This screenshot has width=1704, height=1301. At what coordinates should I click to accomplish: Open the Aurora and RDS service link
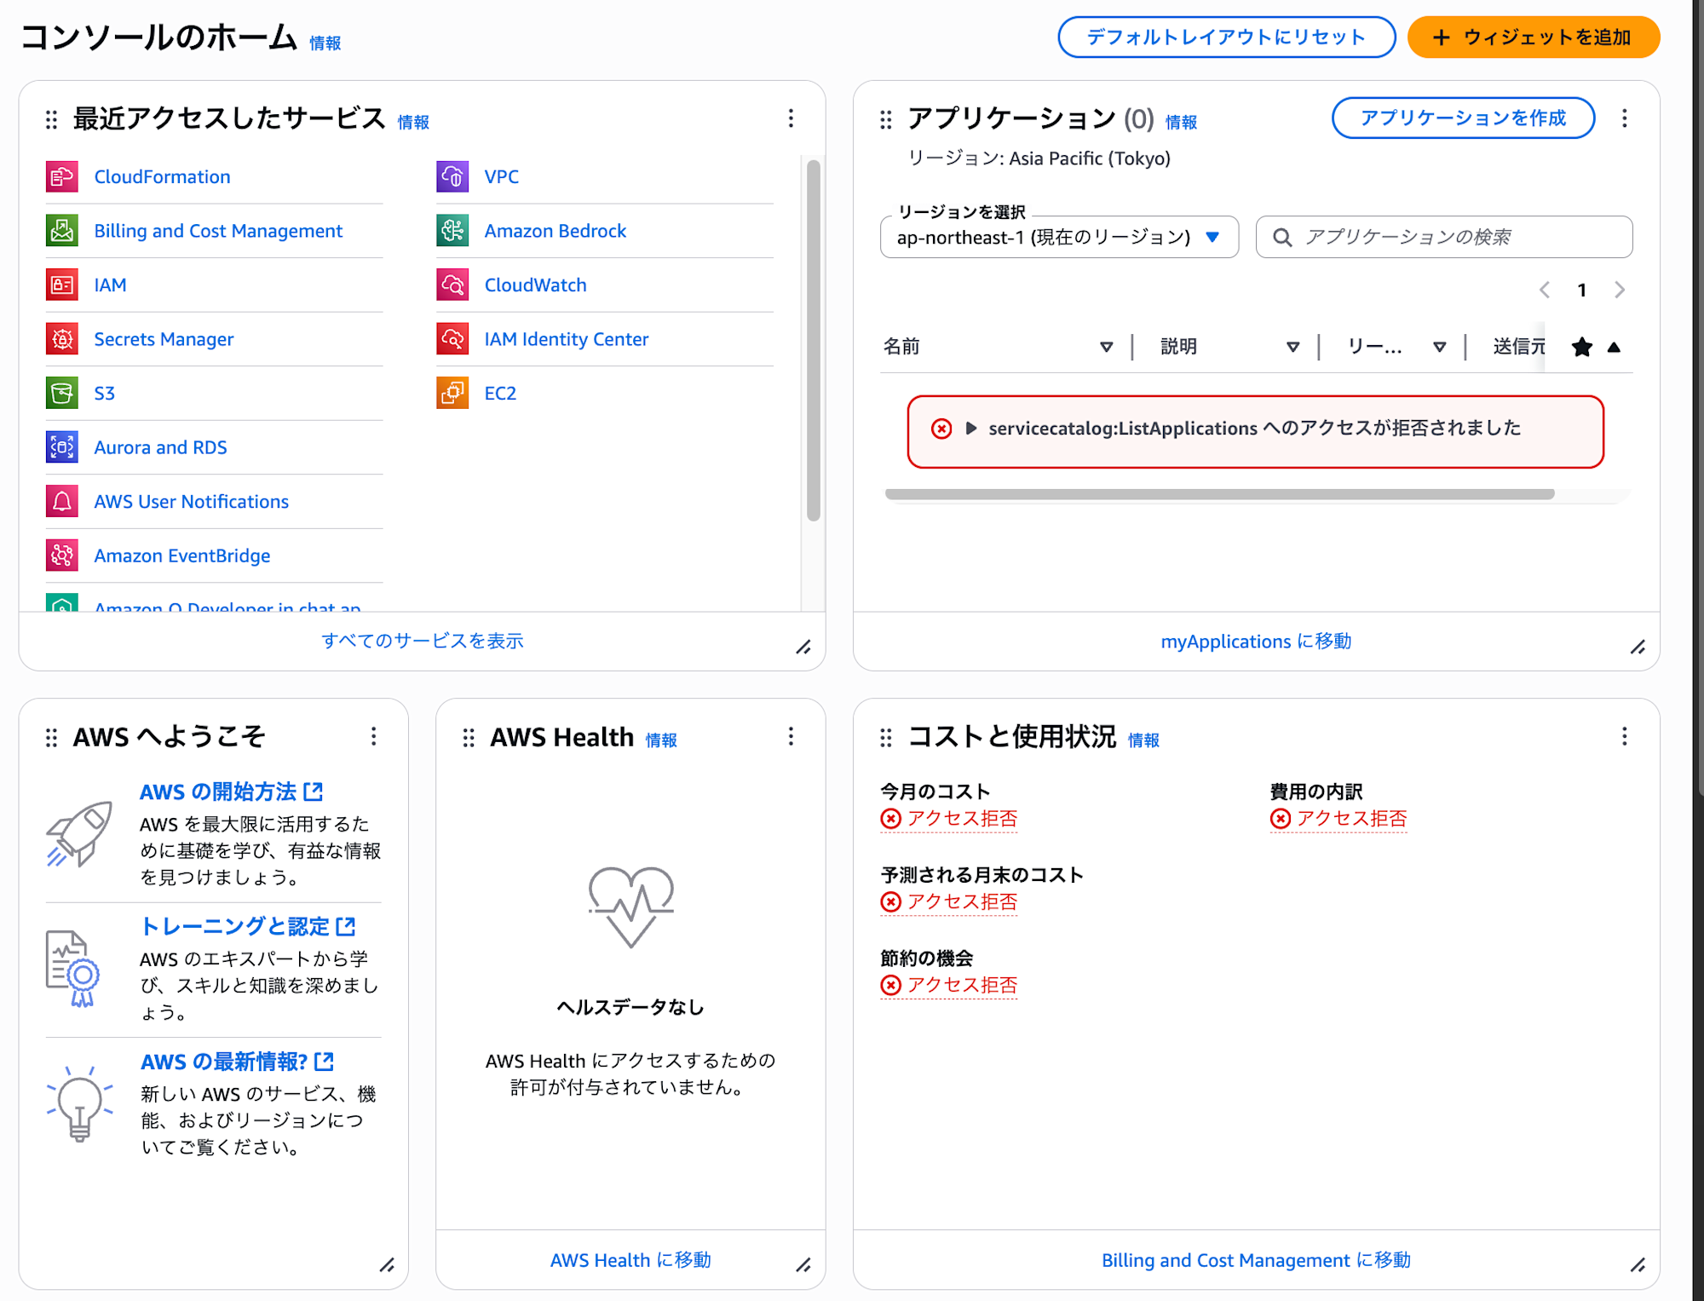pyautogui.click(x=160, y=447)
